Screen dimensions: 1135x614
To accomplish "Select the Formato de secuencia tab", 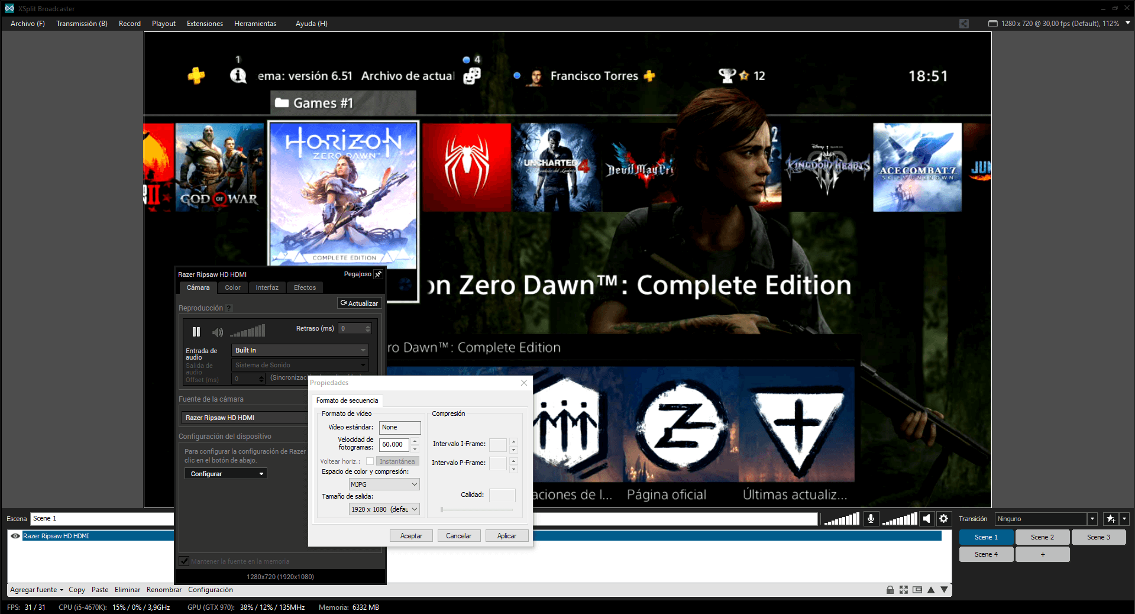I will 347,400.
